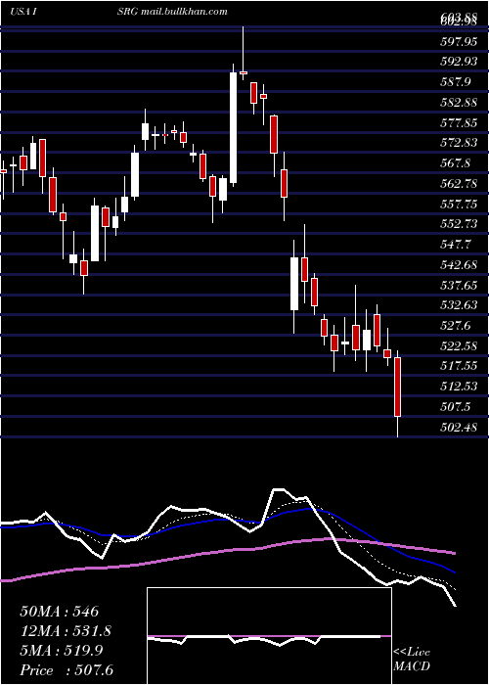Image resolution: width=489 pixels, height=685 pixels.
Task: Click the 50MA : 546 reading
Action: point(59,612)
